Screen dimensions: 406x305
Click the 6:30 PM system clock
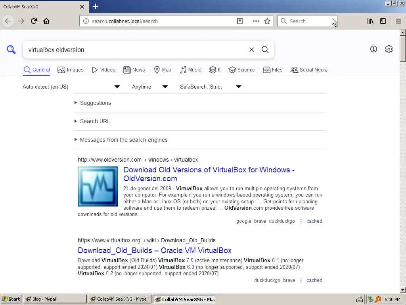(x=392, y=299)
